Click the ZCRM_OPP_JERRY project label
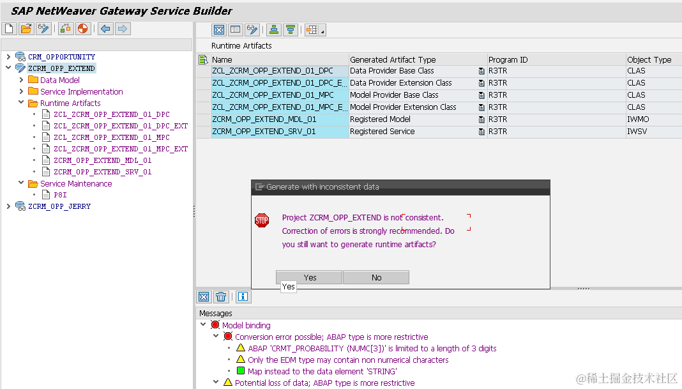 (x=59, y=206)
